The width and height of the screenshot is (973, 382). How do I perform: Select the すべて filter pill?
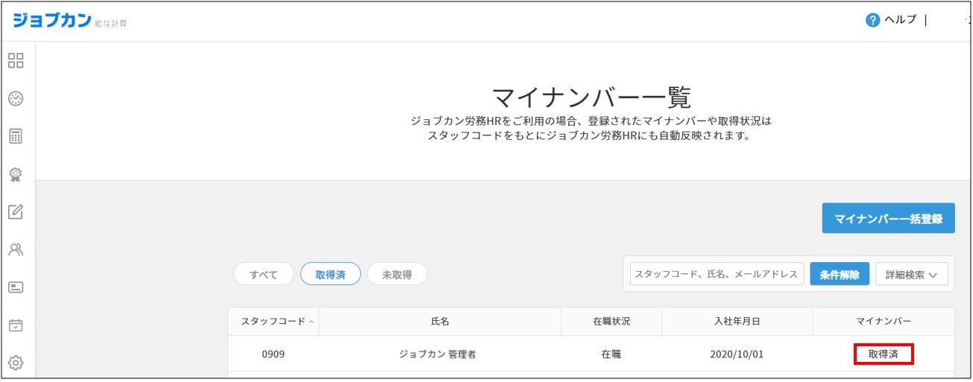pos(263,275)
